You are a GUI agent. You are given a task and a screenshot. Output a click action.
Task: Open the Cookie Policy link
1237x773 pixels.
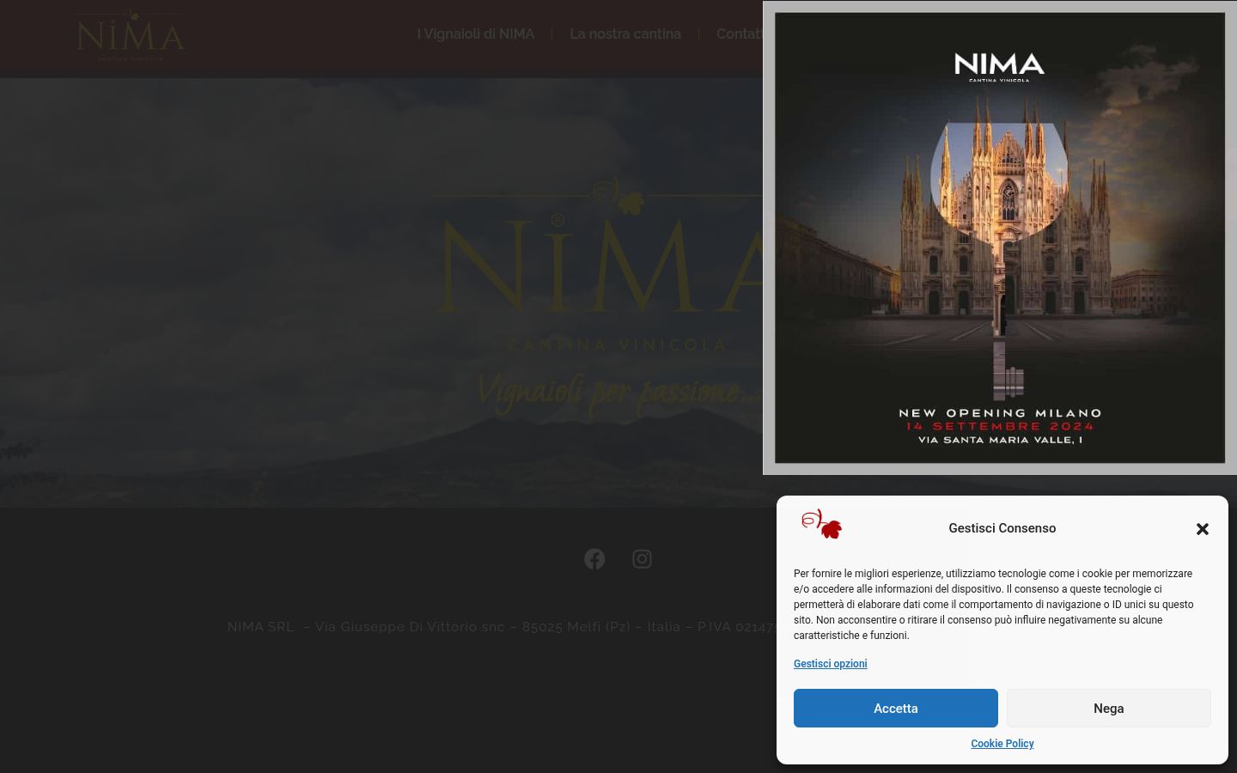[1002, 744]
